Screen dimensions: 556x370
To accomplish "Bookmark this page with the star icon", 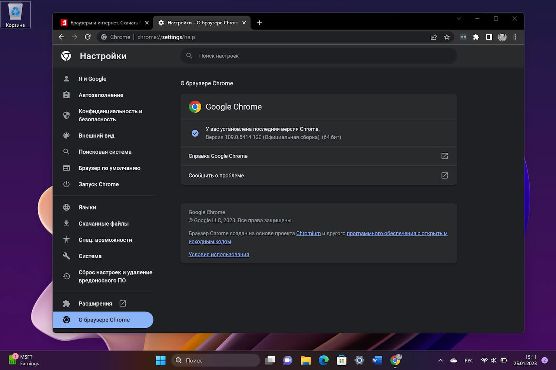I will (x=447, y=37).
